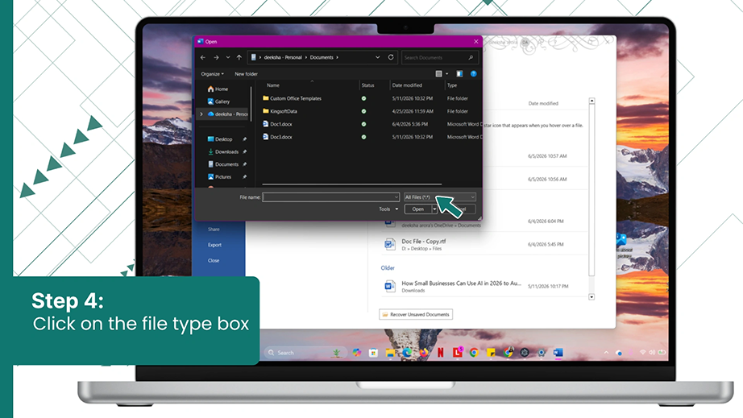Show hidden system tray icons
743x418 pixels.
coord(606,353)
